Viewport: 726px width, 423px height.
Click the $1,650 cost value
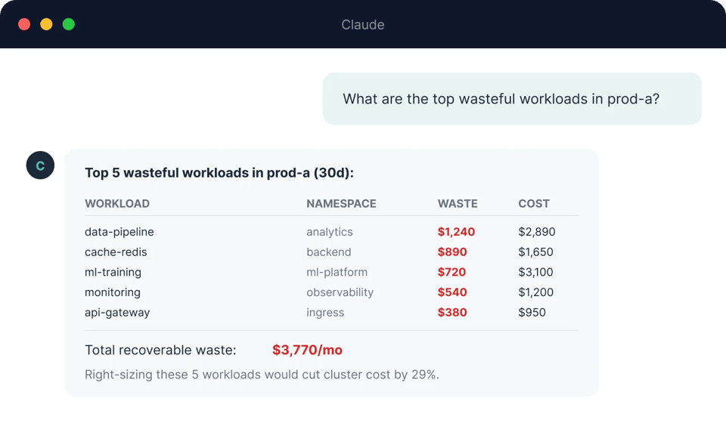pos(535,252)
